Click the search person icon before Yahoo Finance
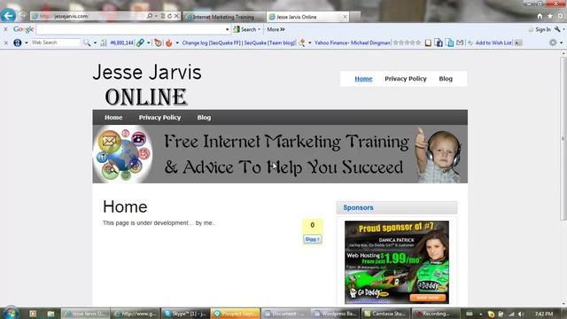This screenshot has width=567, height=319. [302, 43]
